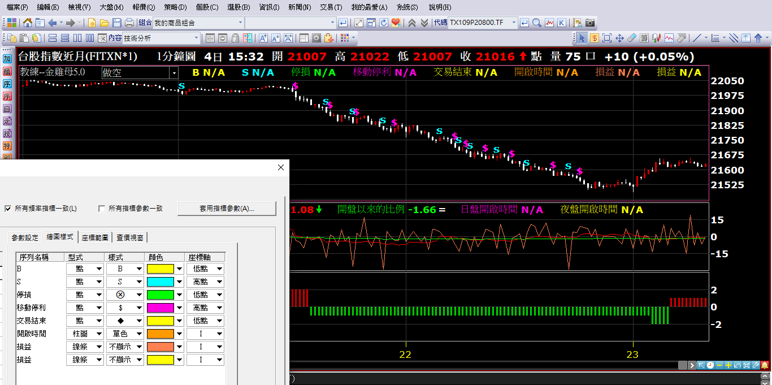Open 型式 dropdown for 開啟時間 row

pyautogui.click(x=99, y=334)
